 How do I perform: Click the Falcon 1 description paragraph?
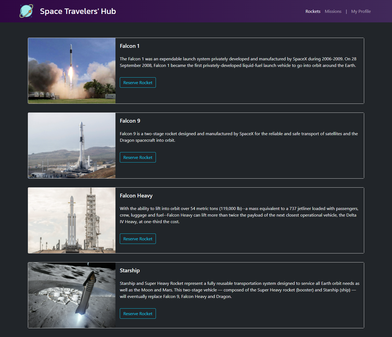(x=238, y=62)
